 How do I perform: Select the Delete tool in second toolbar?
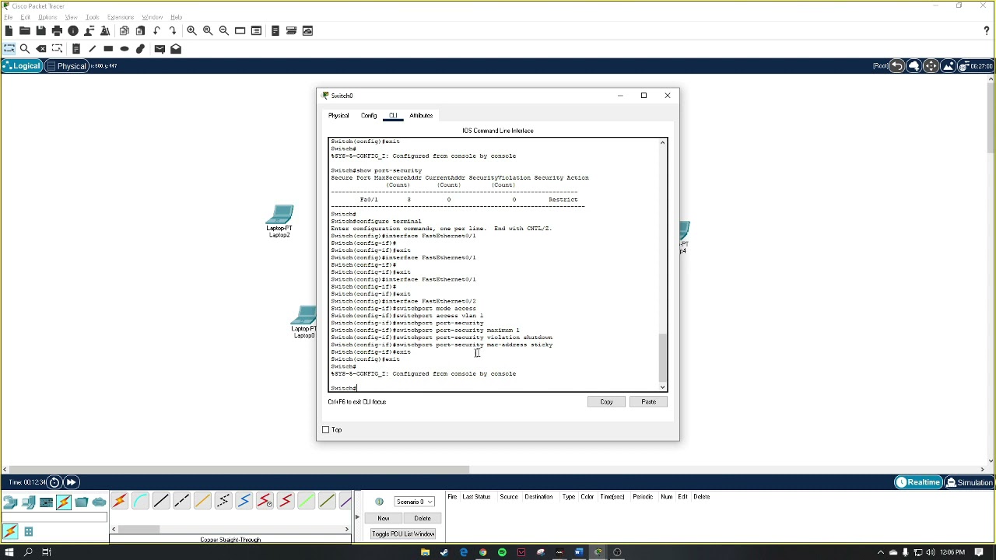[x=41, y=49]
